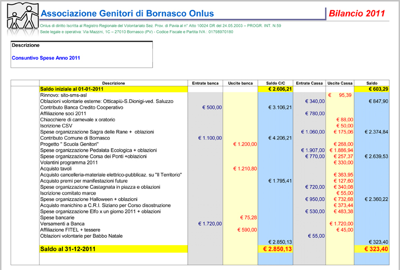Click the Consuntivo Spese Anno 2011 text
The height and width of the screenshot is (270, 400).
pos(46,58)
